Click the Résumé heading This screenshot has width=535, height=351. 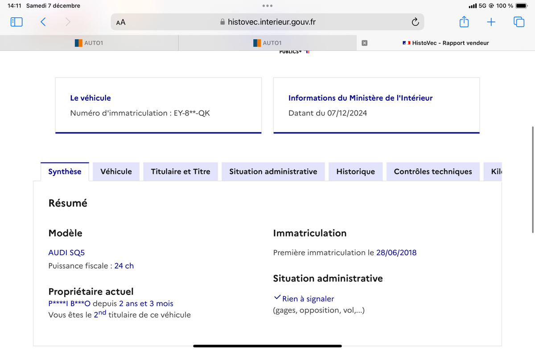68,203
